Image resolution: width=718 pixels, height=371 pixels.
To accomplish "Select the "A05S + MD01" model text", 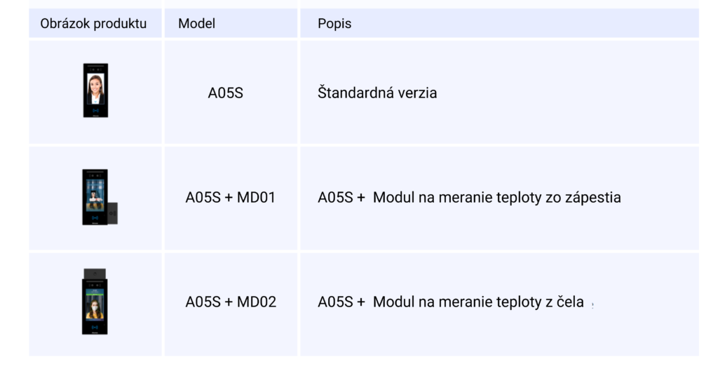I will 230,197.
